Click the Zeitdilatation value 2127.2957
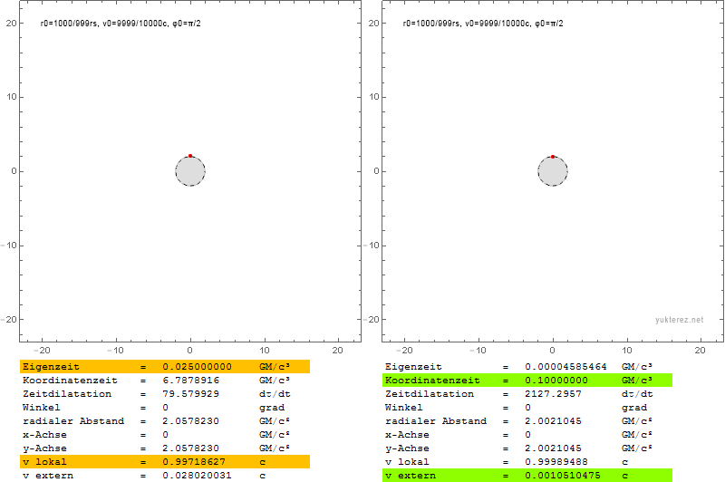 tap(553, 394)
